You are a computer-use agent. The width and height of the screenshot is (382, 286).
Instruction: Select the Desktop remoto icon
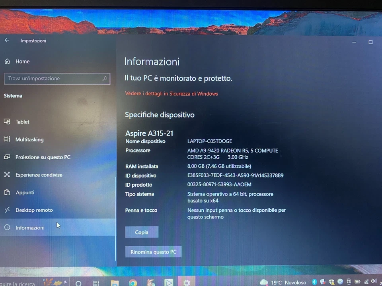pos(7,210)
